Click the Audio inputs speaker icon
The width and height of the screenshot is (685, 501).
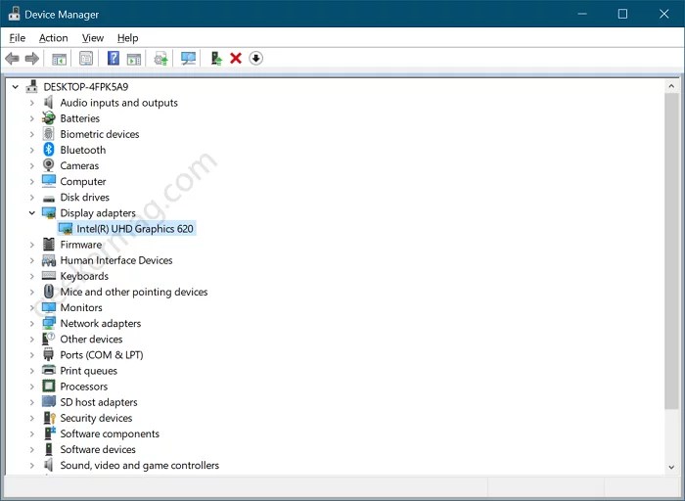(49, 102)
